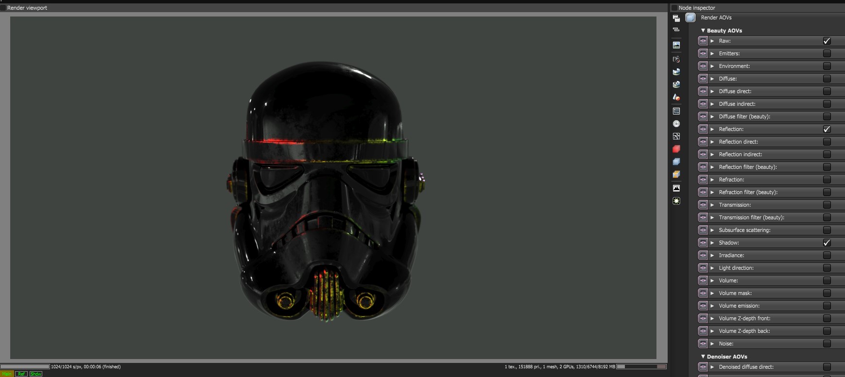Viewport: 845px width, 377px height.
Task: Click the node pin icon on the Volume mask row
Action: pos(703,293)
